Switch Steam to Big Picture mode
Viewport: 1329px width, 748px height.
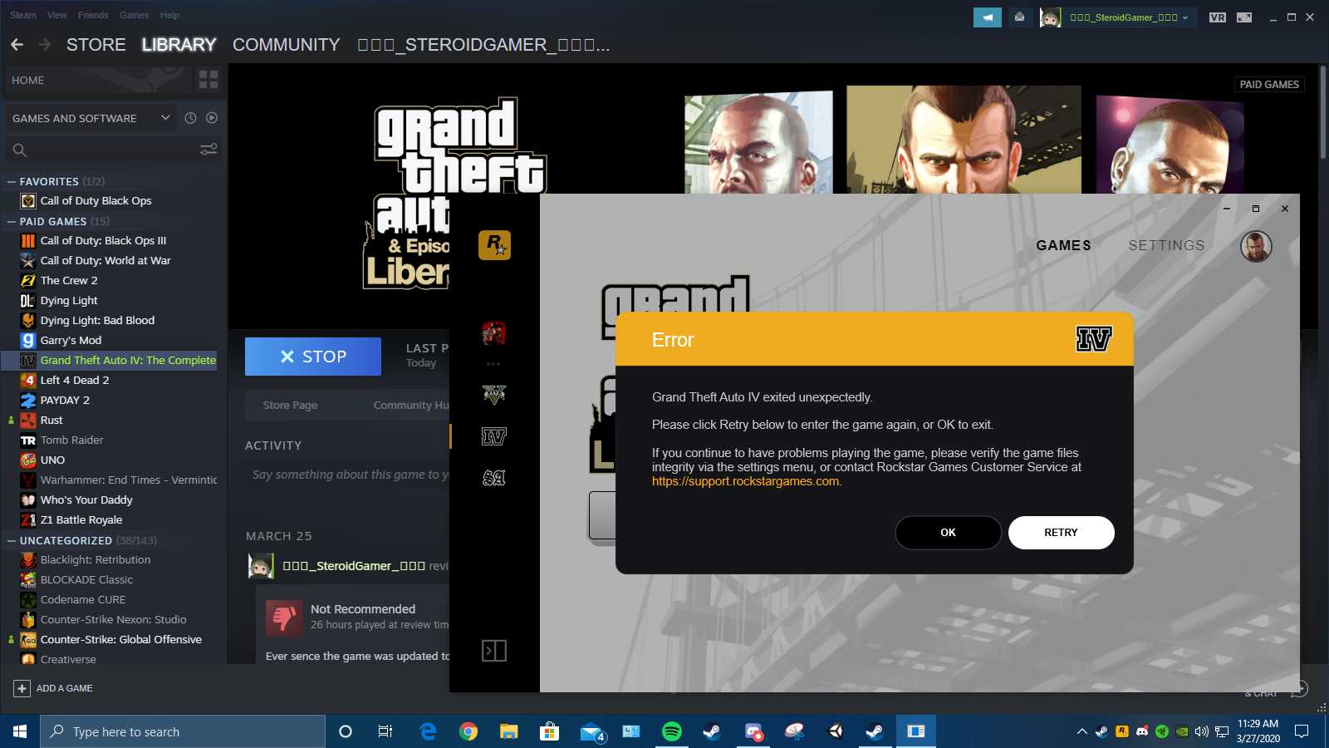(x=1244, y=17)
